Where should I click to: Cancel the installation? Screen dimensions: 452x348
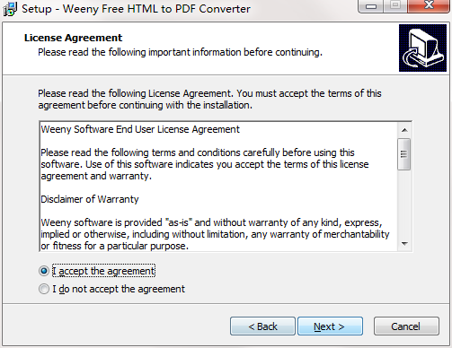click(x=406, y=326)
